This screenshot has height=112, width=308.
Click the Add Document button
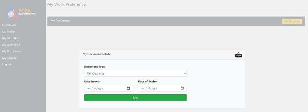292,22
